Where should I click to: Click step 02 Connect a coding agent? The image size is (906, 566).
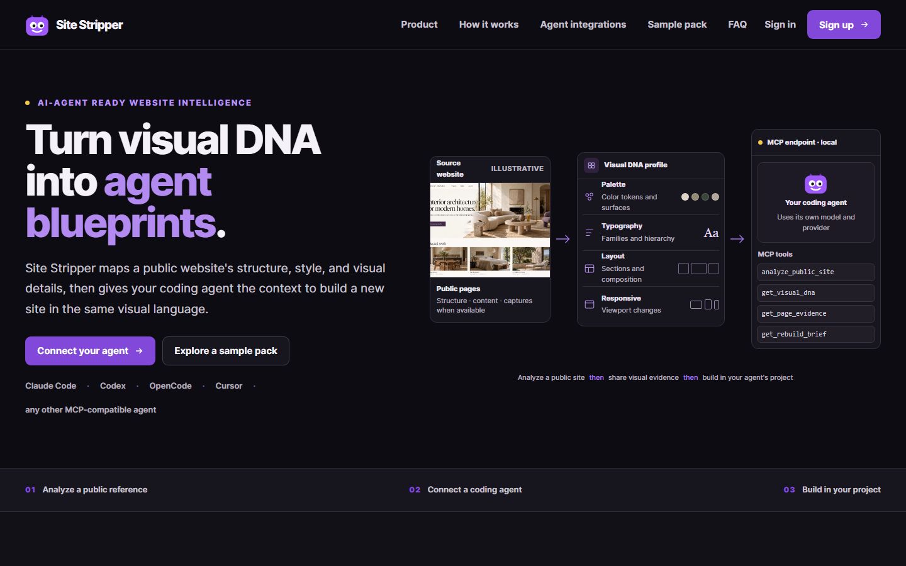coord(466,490)
